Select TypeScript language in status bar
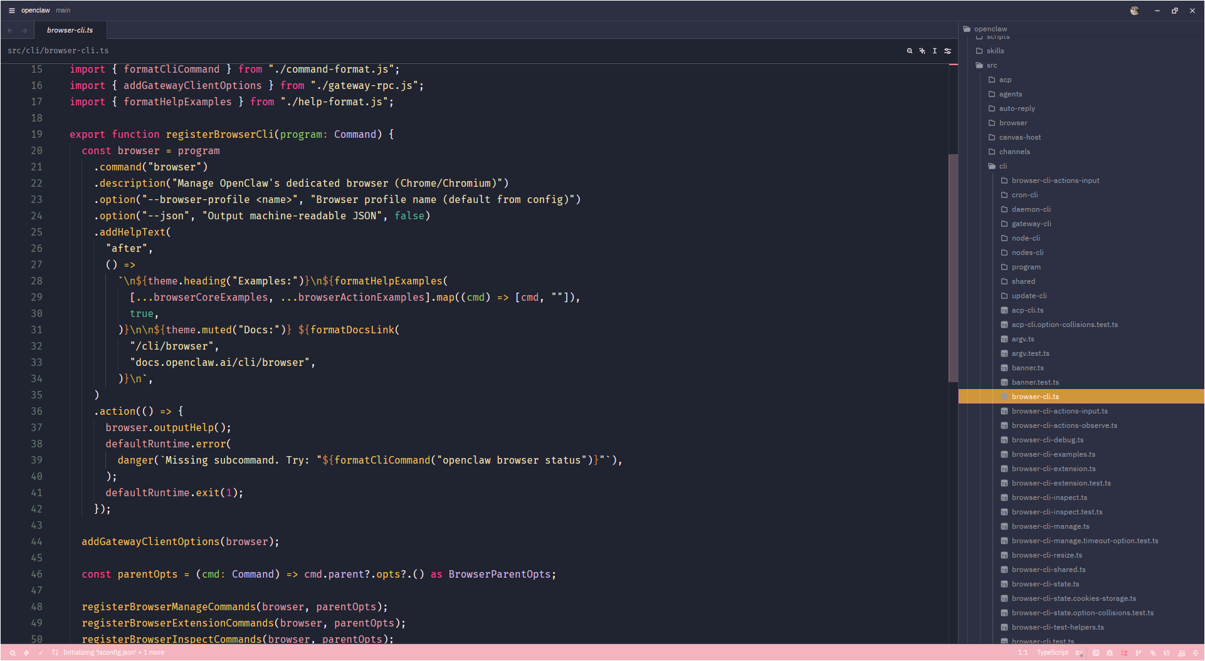The width and height of the screenshot is (1205, 661). tap(1053, 653)
